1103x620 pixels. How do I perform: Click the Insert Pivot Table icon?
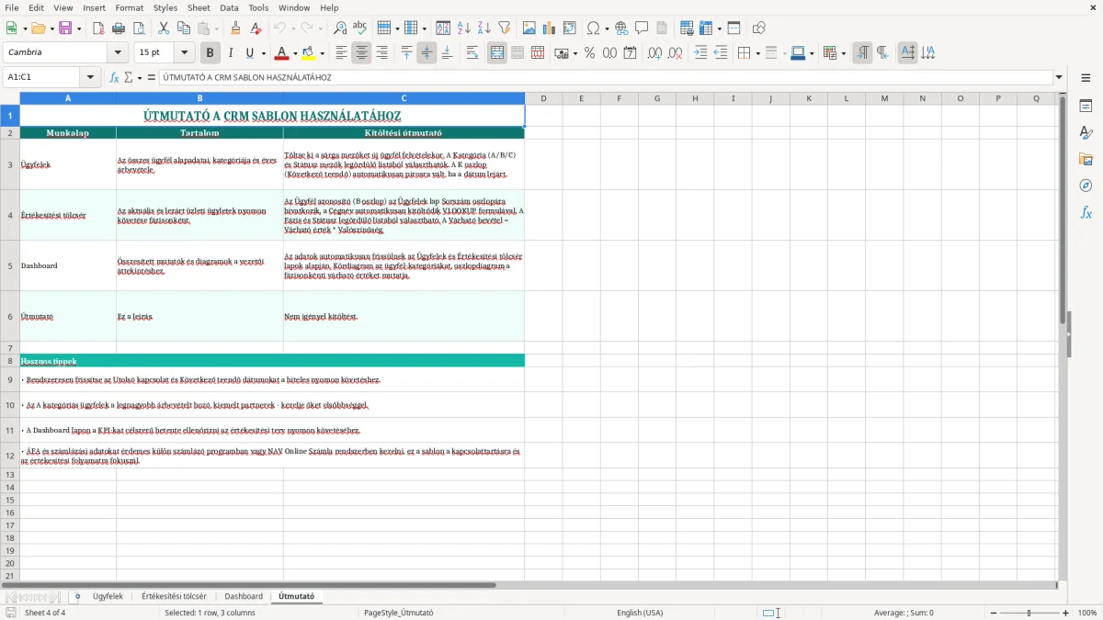pos(570,28)
